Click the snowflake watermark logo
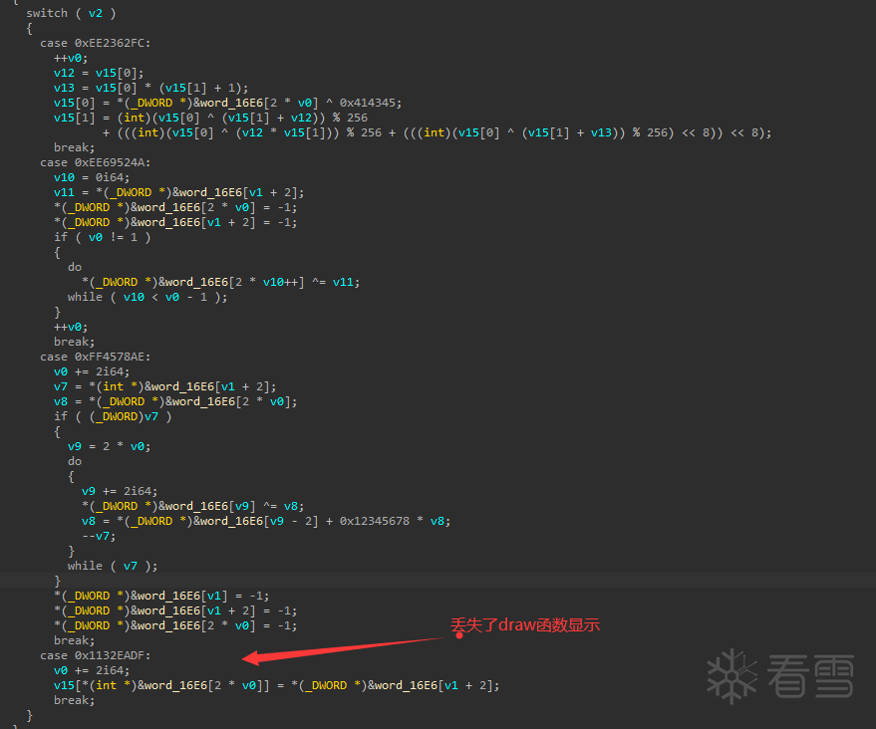The image size is (876, 729). 731,677
